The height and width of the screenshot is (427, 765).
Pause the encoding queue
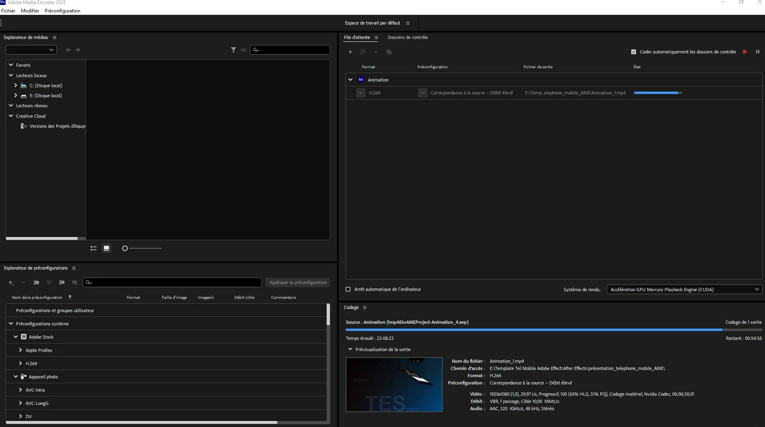click(x=758, y=52)
